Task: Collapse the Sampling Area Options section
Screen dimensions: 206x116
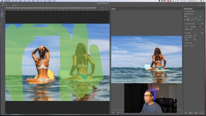Action: (x=185, y=24)
